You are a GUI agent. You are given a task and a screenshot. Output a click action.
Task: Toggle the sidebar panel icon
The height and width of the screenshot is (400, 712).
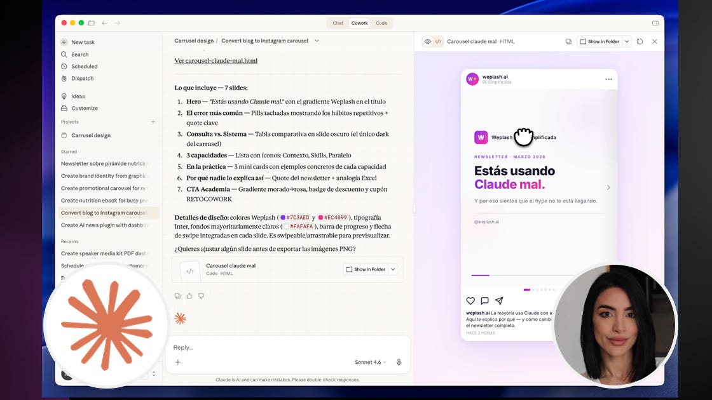pos(92,23)
